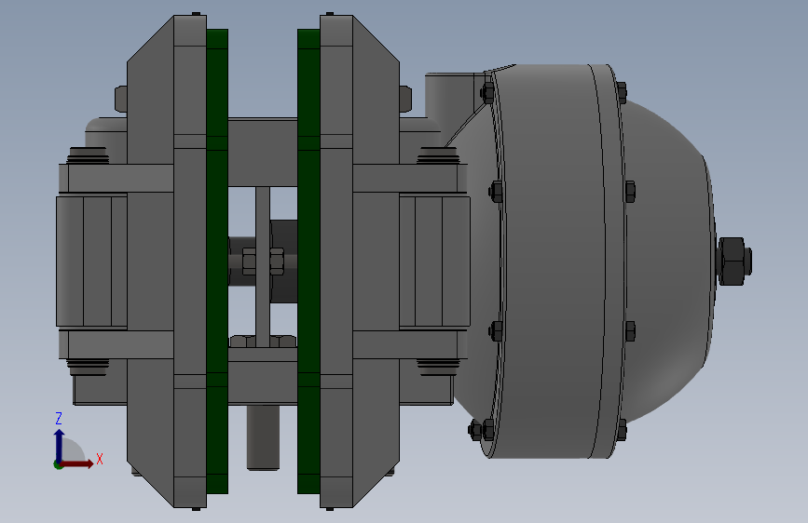Image resolution: width=808 pixels, height=523 pixels.
Task: Select the right green brake pad
Action: pos(308,261)
